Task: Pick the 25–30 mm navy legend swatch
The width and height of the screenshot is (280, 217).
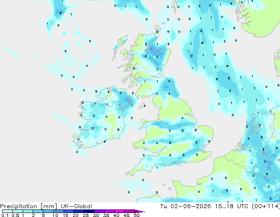Action: click(89, 211)
